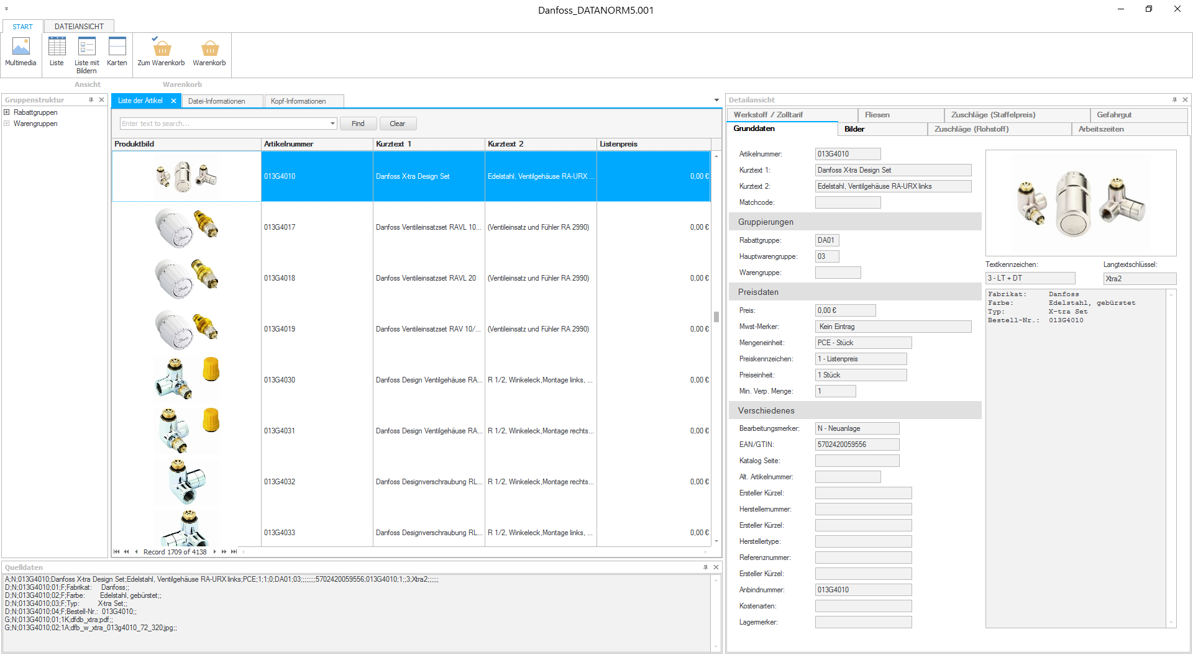Close the Detailansicht panel
Image resolution: width=1193 pixels, height=655 pixels.
(x=1185, y=100)
